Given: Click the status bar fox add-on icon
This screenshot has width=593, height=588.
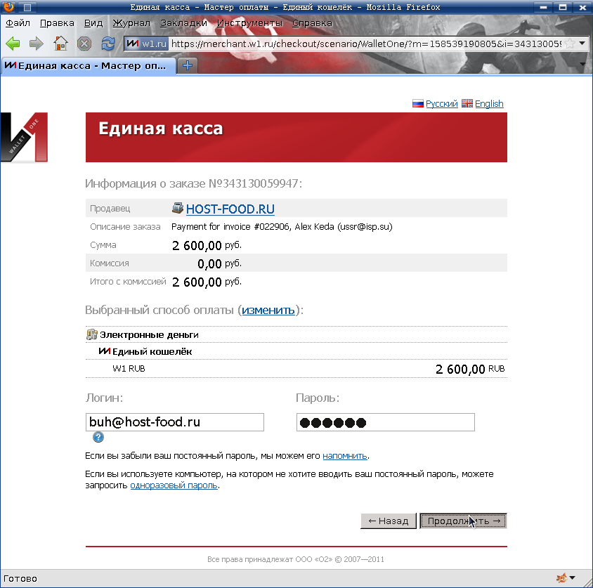Looking at the screenshot, I should click(x=561, y=577).
